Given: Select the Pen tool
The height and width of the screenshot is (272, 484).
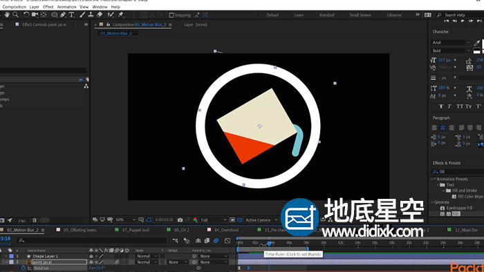Looking at the screenshot, I should (x=63, y=14).
